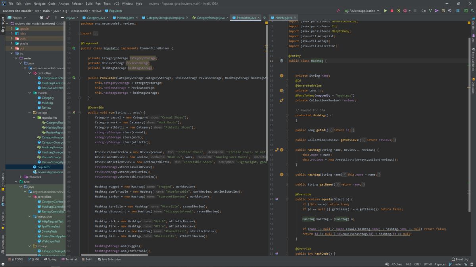This screenshot has width=476, height=267.
Task: Expand the resources folder in tree
Action: point(20,177)
